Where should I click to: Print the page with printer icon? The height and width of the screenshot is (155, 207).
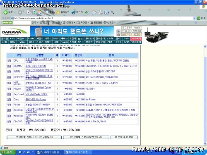(101, 12)
